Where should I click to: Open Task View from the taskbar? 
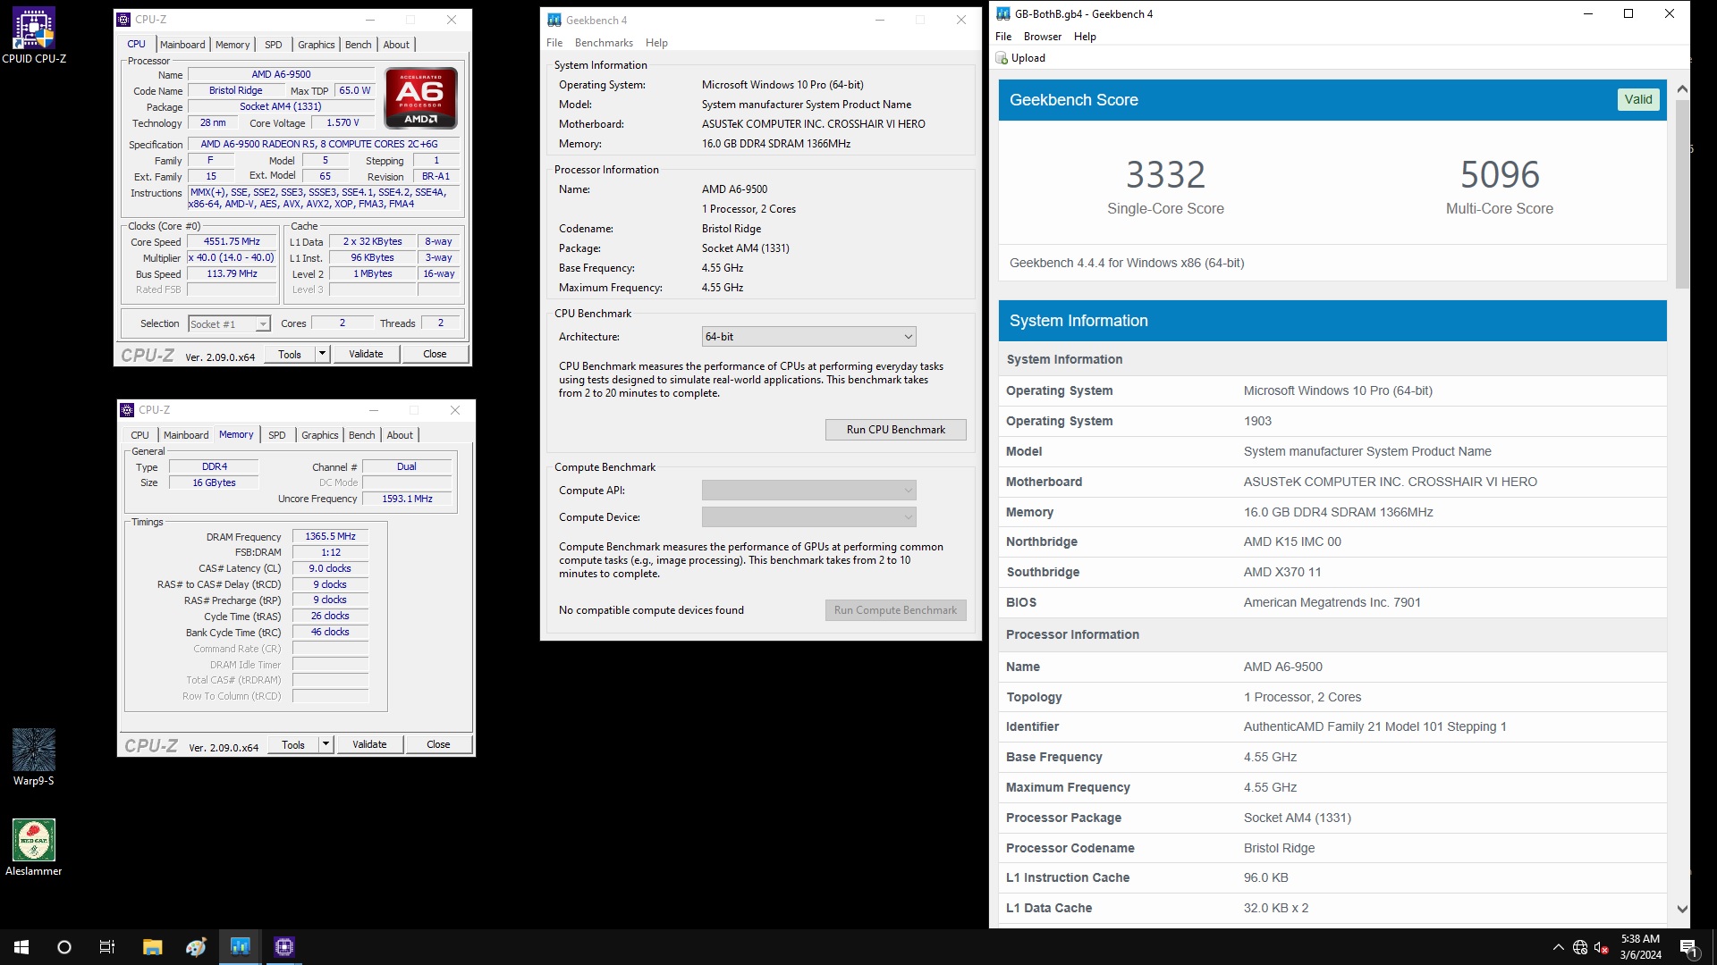click(107, 947)
